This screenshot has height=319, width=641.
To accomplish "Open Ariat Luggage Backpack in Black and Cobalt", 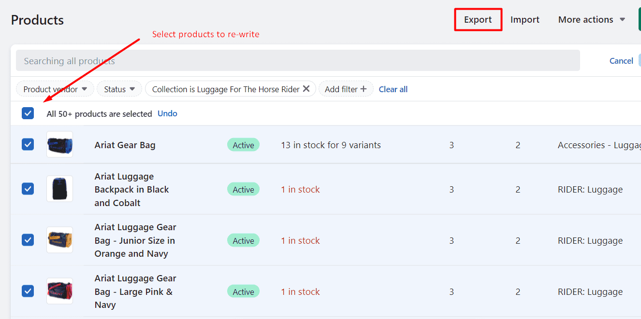I will (132, 190).
